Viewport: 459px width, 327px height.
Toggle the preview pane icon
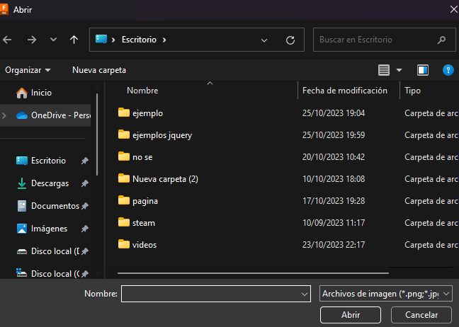pos(423,70)
